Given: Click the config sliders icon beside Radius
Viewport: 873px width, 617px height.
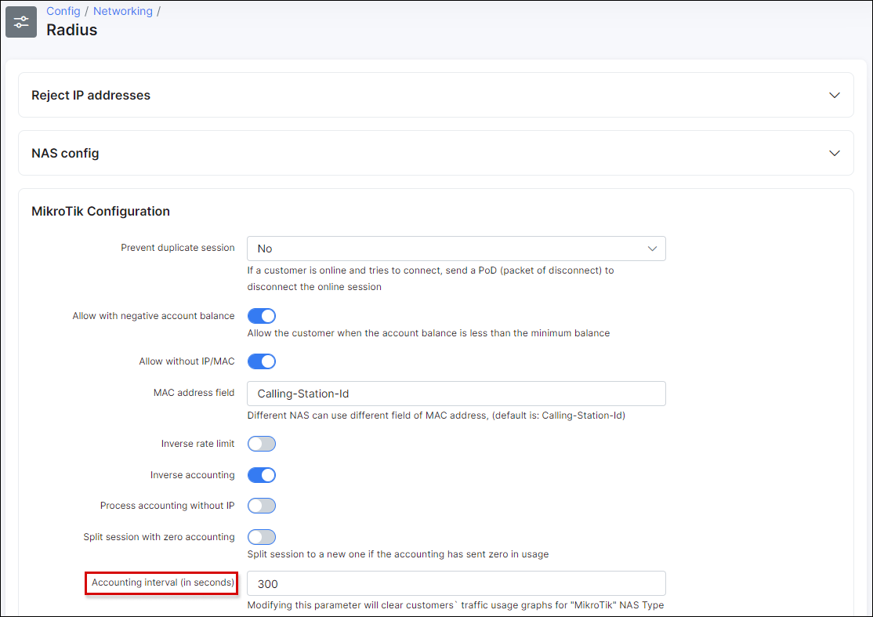Looking at the screenshot, I should tap(21, 22).
